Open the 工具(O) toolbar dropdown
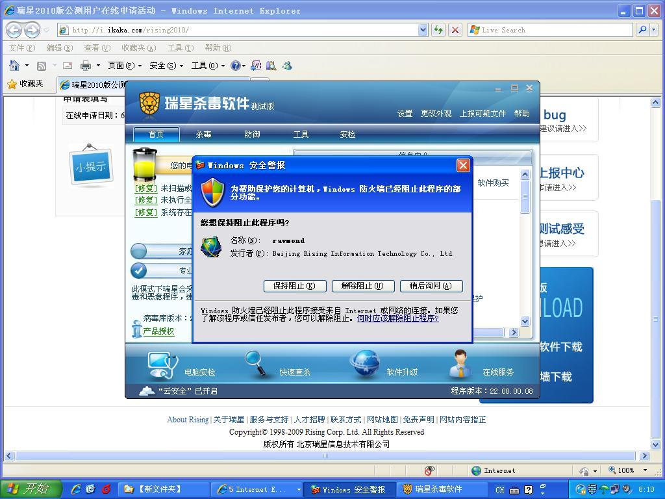 pos(208,66)
